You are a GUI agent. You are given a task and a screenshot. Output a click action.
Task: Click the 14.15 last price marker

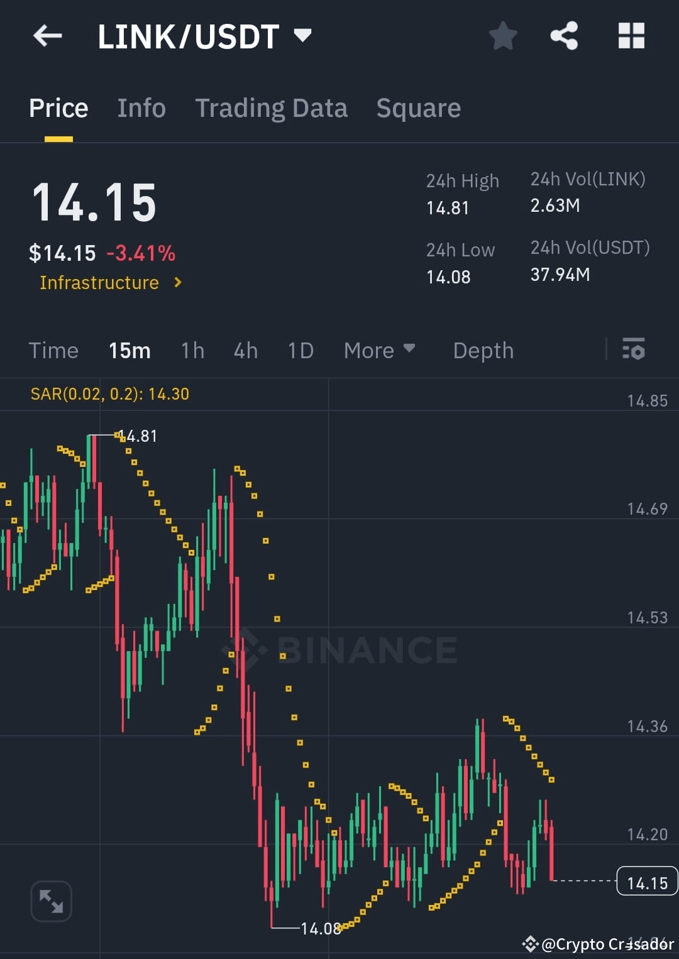point(647,882)
